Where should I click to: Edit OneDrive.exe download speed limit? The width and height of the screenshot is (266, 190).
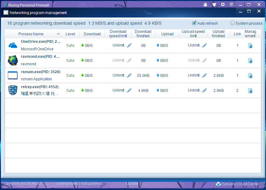click(x=129, y=45)
